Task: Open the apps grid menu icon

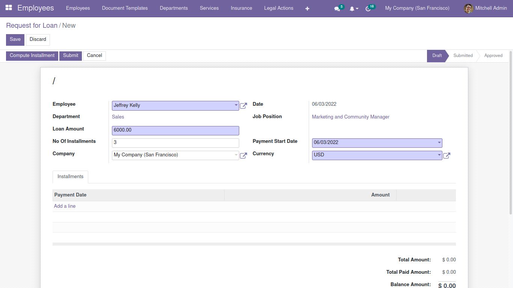Action: click(9, 8)
